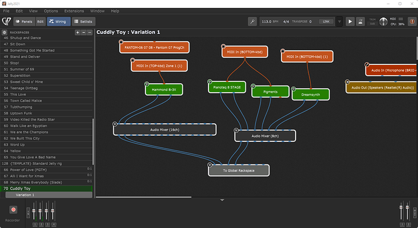This screenshot has width=418, height=228.
Task: Open the Setlists view
Action: tap(84, 21)
